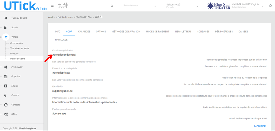Click the Tableau de bord home icon
Image resolution: width=275 pixels, height=131 pixels.
pyautogui.click(x=6, y=18)
